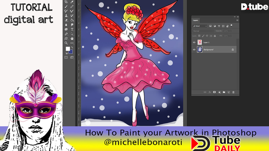This screenshot has height=151, width=269.
Task: Click the Fill 100% value field
Action: pyautogui.click(x=226, y=36)
